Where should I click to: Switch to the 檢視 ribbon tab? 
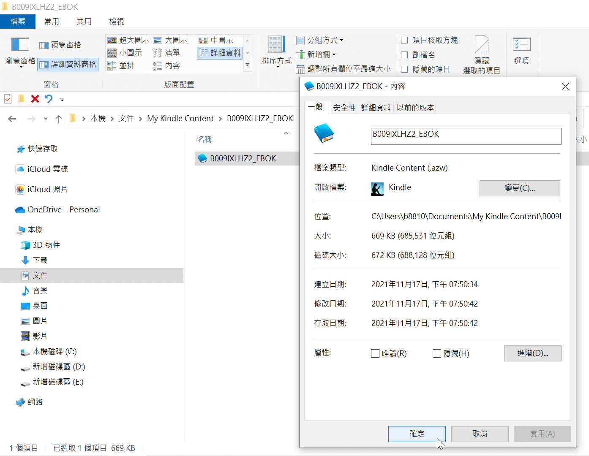point(117,22)
